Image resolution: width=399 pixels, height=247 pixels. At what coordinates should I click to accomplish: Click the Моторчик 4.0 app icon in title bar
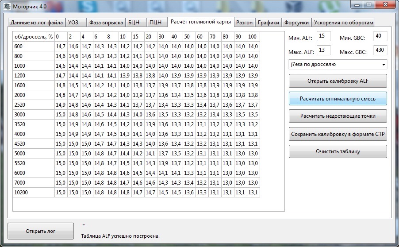[x=7, y=6]
